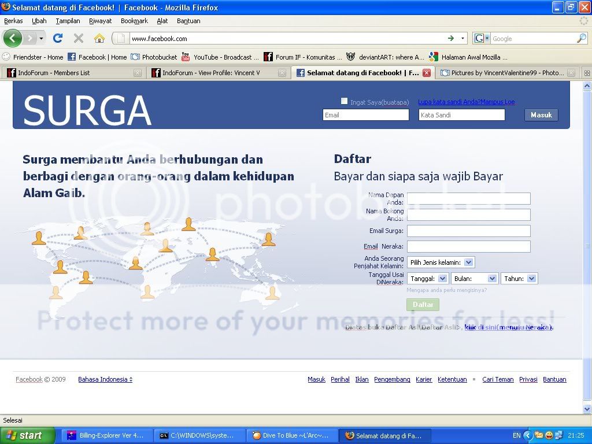
Task: Click the search magnifier icon
Action: (582, 38)
